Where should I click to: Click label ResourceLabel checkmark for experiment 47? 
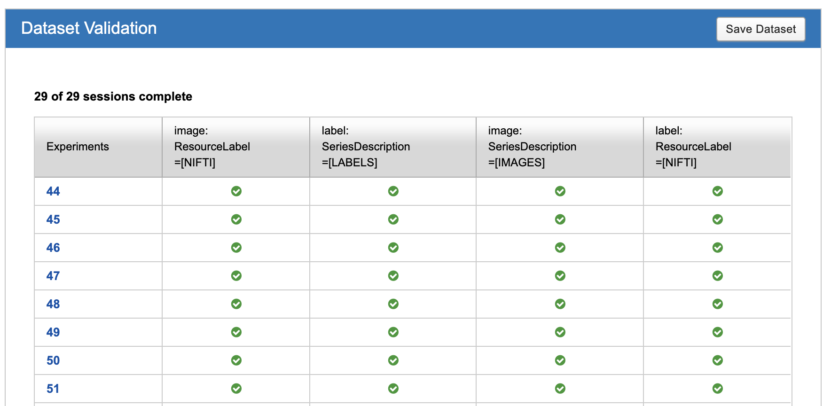pos(717,276)
